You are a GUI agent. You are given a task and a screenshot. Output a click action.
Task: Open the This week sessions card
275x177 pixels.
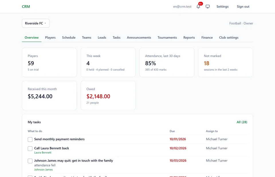(x=108, y=62)
